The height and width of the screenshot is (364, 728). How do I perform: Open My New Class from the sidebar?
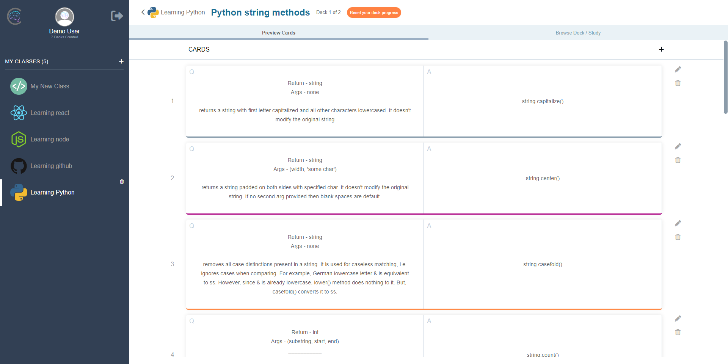pyautogui.click(x=50, y=86)
